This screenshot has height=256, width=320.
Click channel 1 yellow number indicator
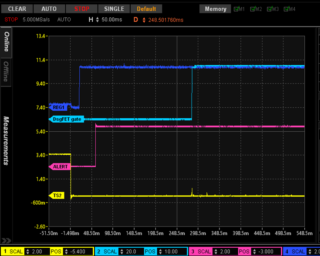coord(5,252)
